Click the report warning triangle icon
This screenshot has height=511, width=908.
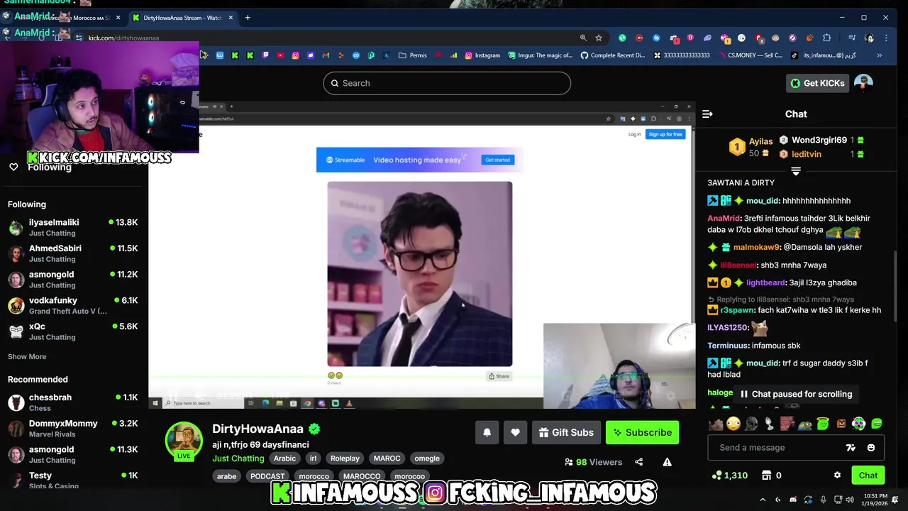(x=667, y=462)
